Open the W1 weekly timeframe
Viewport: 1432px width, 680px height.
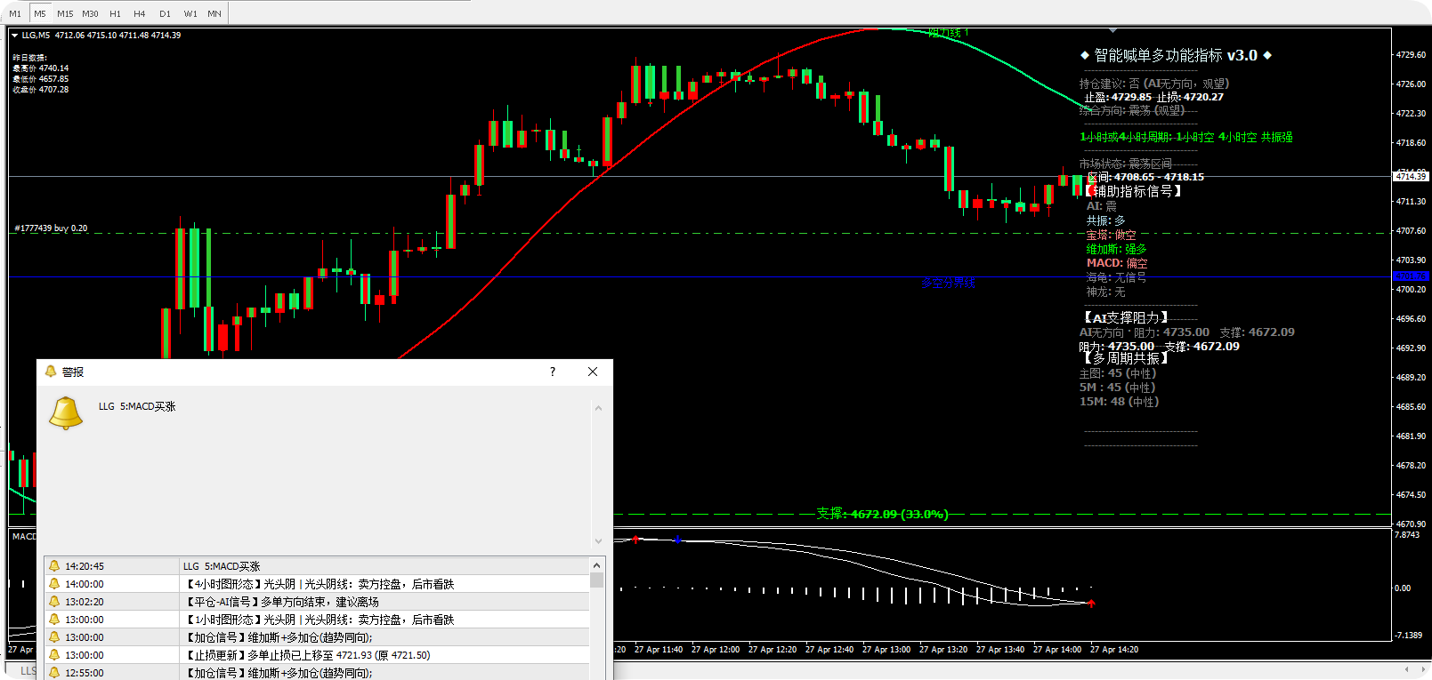click(x=190, y=13)
